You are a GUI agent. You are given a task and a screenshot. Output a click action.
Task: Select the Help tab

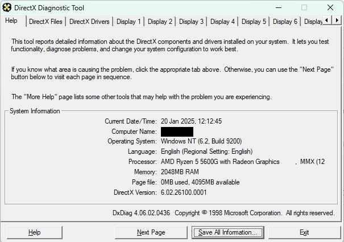[x=13, y=21]
